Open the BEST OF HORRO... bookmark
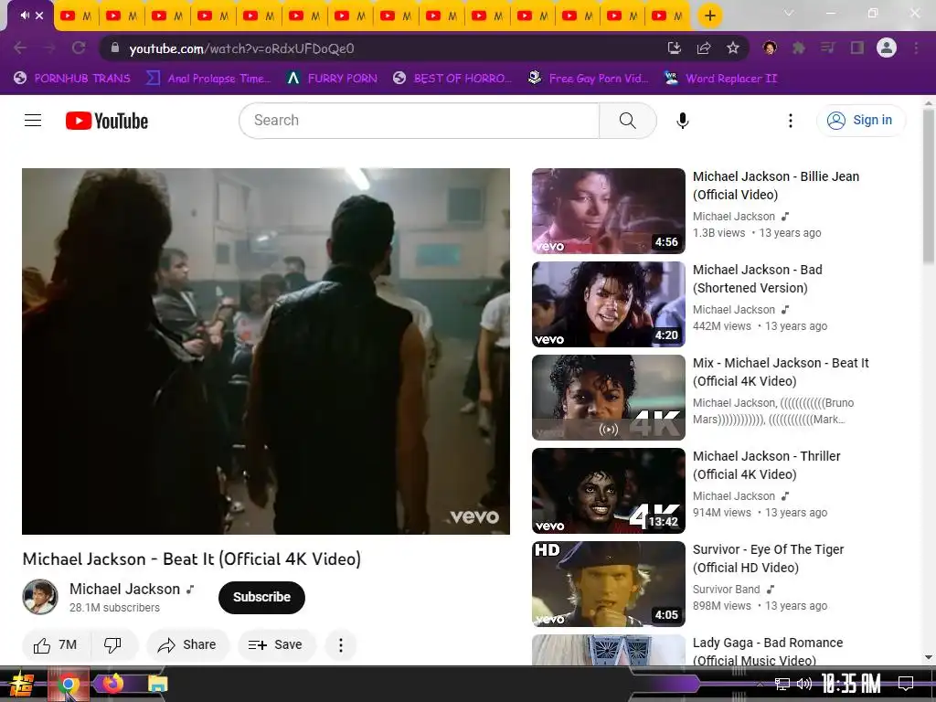 [452, 79]
